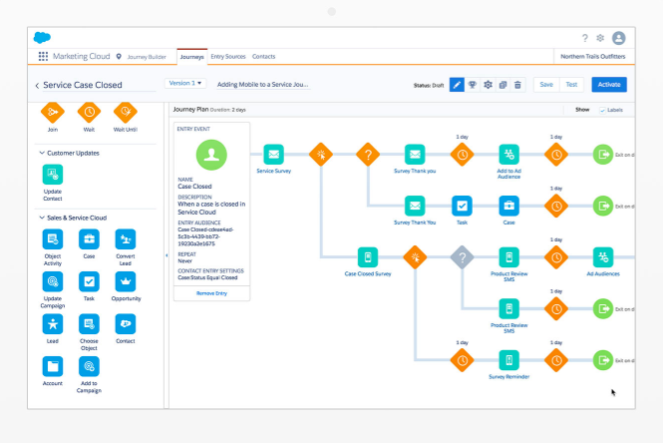
Task: Open the Task node on canvas
Action: 462,207
